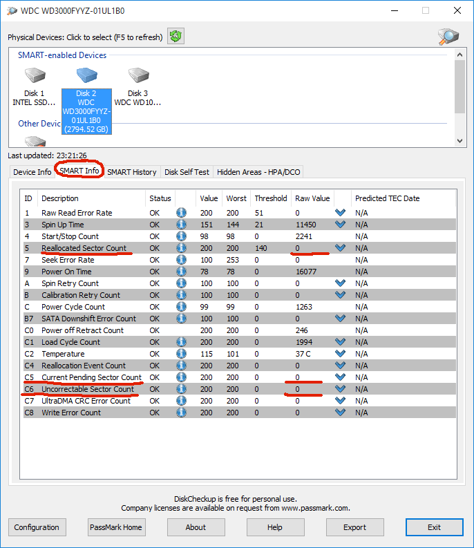This screenshot has width=474, height=548.
Task: Open the Hidden Areas - HPA/DCO tab
Action: [258, 172]
